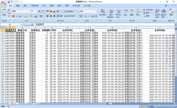Click the font color red A swatch

[36, 16]
